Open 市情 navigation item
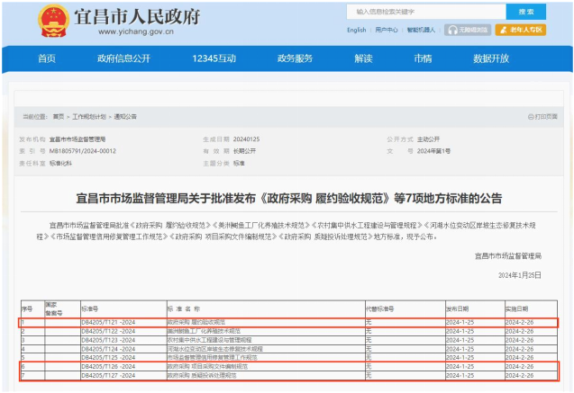 pos(422,58)
